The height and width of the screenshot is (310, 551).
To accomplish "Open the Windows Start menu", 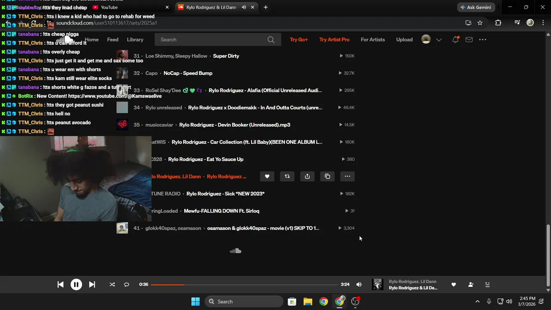I will pos(195,301).
